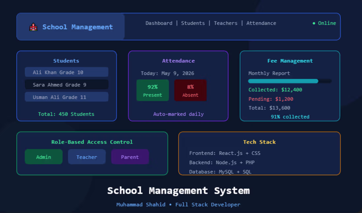
Task: Go to the Teachers nav item
Action: (225, 23)
